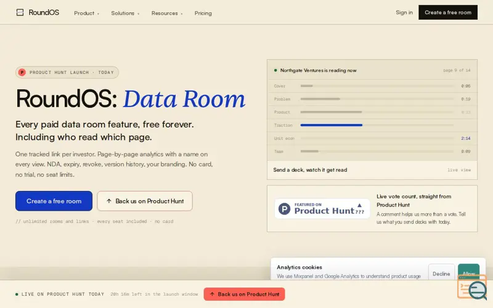Click Northgate Ventures is reading now text

(x=318, y=70)
